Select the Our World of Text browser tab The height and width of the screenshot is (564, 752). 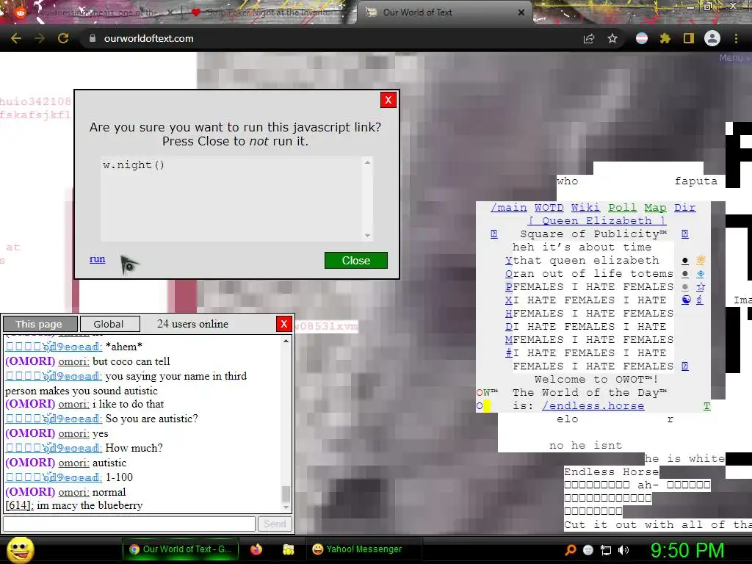pyautogui.click(x=444, y=12)
